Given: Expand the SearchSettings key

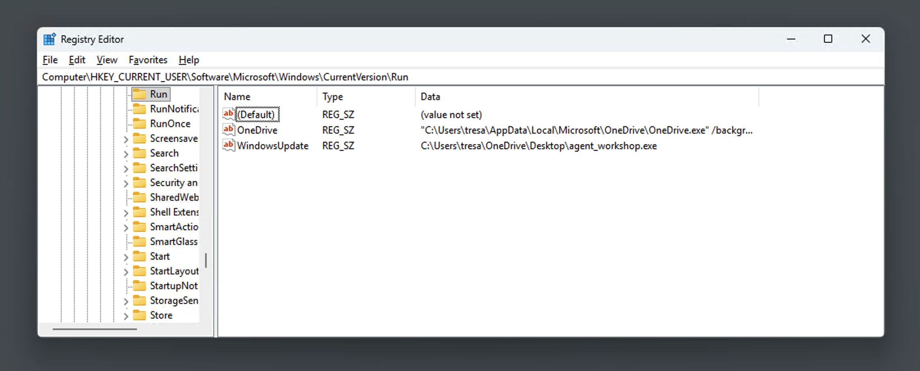Looking at the screenshot, I should (x=126, y=169).
